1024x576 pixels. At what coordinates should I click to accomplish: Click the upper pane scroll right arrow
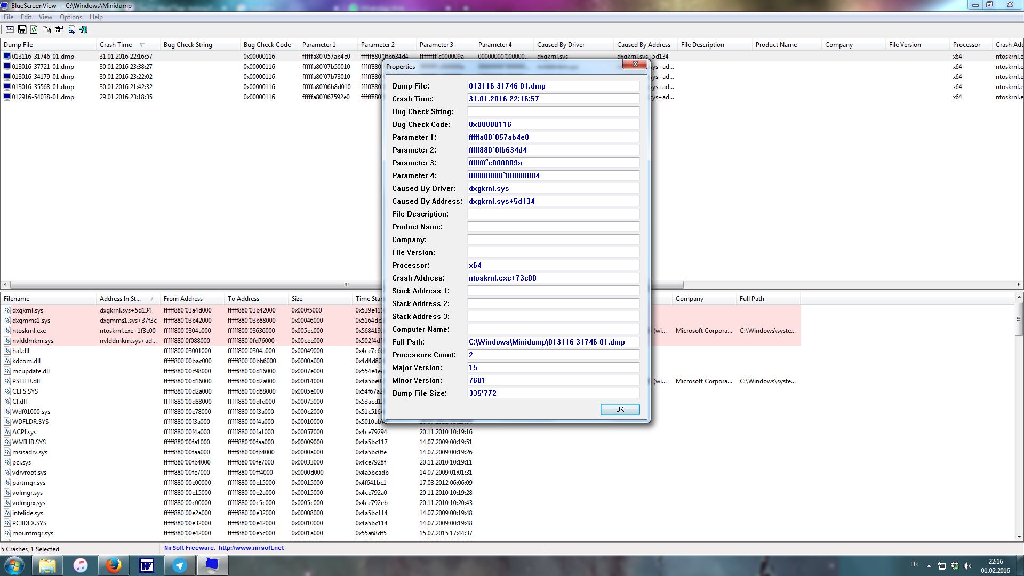pyautogui.click(x=1019, y=284)
